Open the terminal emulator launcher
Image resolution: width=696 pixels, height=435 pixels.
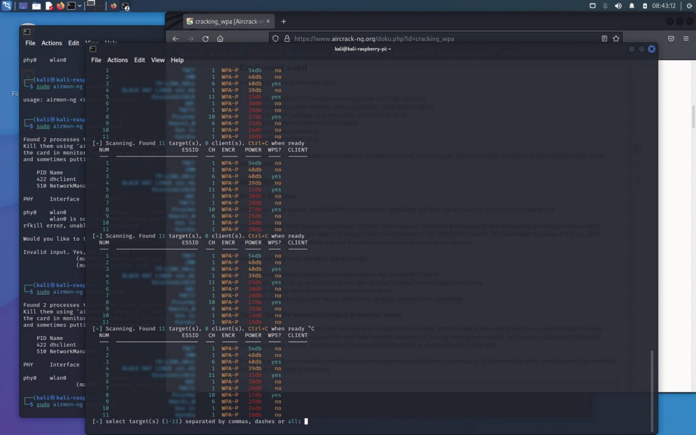pos(71,6)
